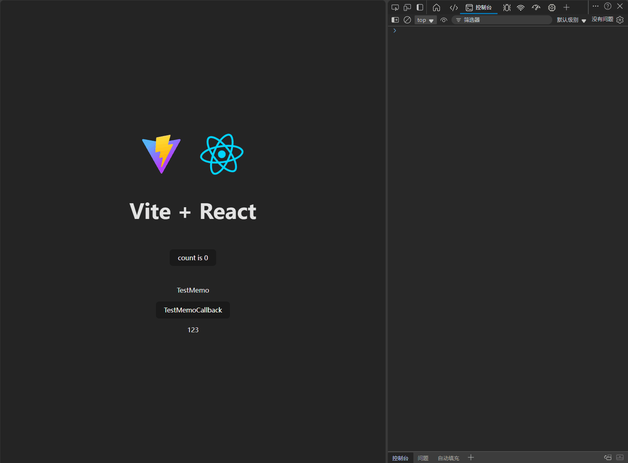628x463 pixels.
Task: Open the network conditions panel icon
Action: pyautogui.click(x=520, y=7)
